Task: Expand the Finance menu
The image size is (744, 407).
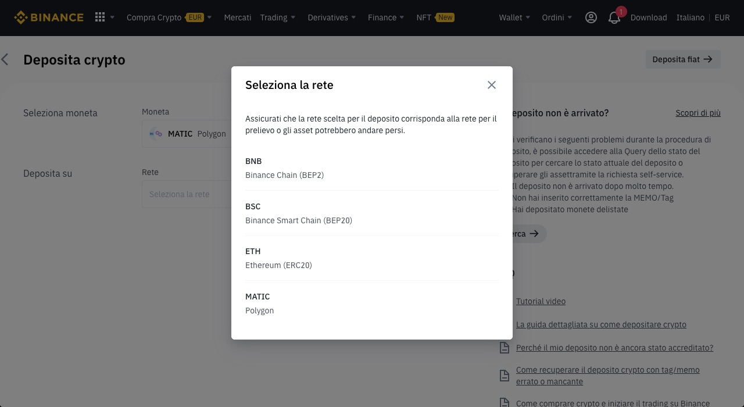Action: [x=387, y=17]
